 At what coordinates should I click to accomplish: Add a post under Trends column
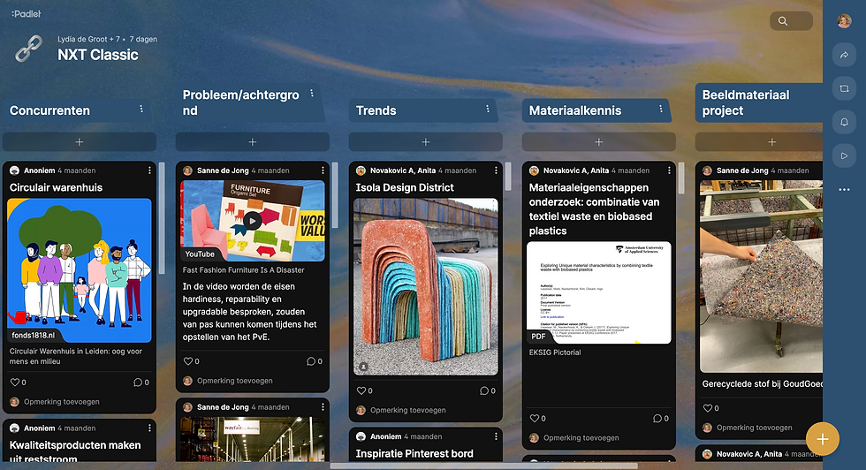coord(426,142)
